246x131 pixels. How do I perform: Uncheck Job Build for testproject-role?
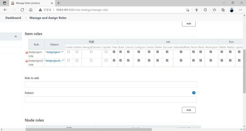[120, 52]
